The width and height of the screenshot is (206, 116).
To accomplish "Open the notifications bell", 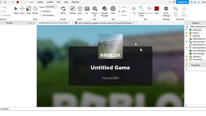I will click(174, 2).
